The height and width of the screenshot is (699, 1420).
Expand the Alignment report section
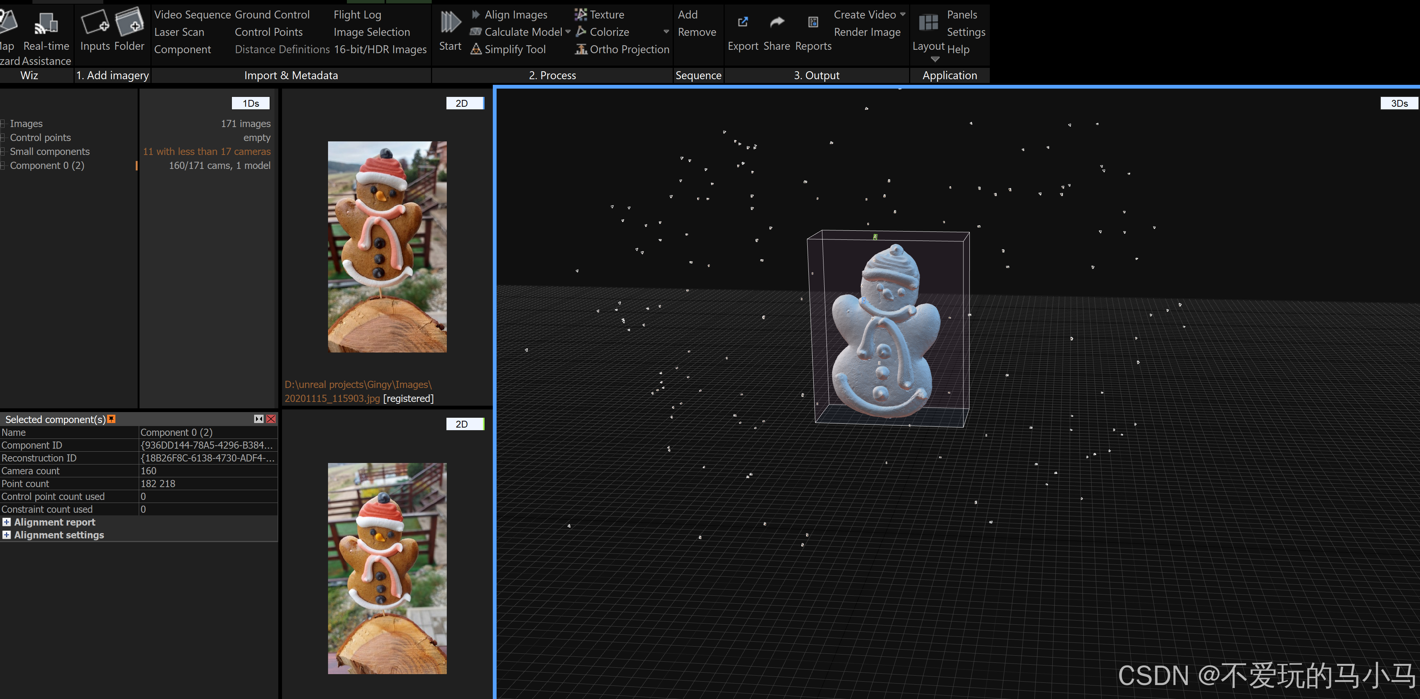tap(7, 521)
